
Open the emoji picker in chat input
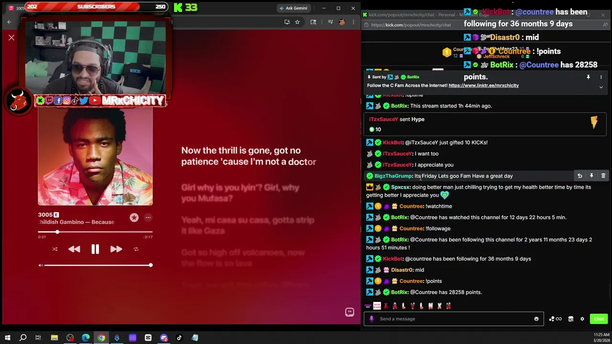(x=536, y=319)
